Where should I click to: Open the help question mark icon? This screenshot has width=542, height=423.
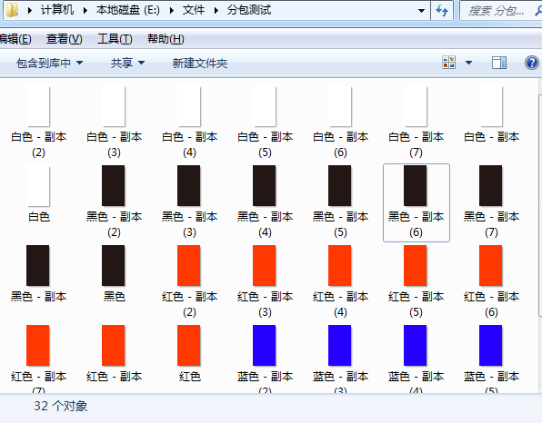pos(532,63)
